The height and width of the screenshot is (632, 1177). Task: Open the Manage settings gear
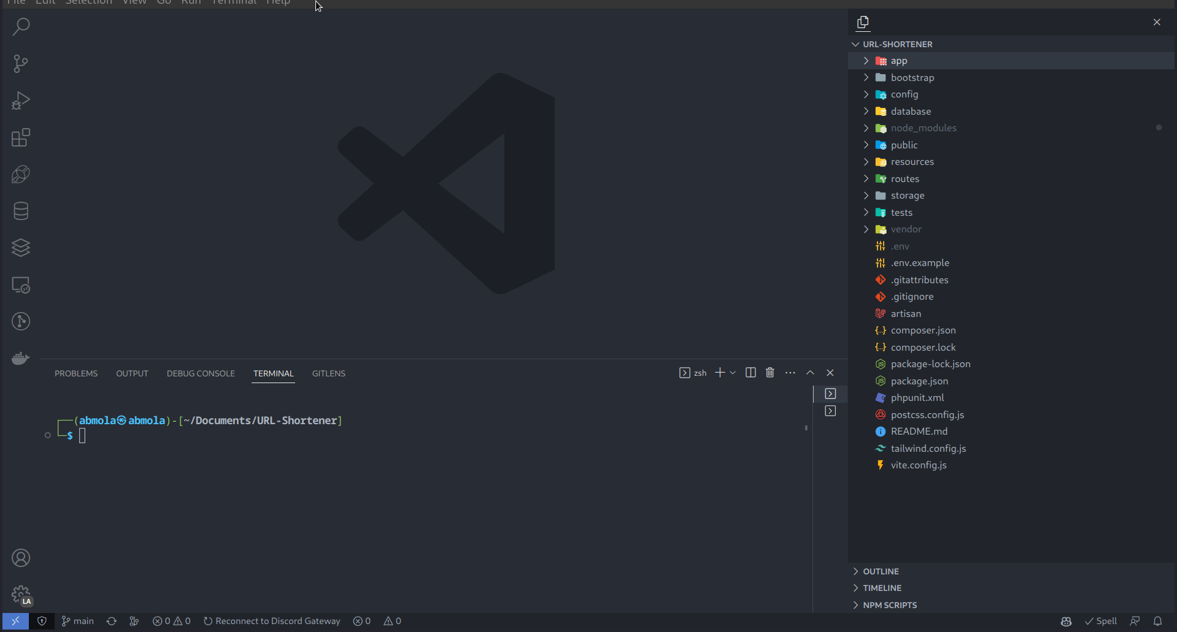(21, 595)
